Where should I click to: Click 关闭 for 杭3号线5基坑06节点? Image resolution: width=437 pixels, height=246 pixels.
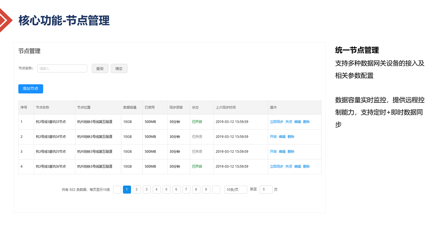(289, 166)
